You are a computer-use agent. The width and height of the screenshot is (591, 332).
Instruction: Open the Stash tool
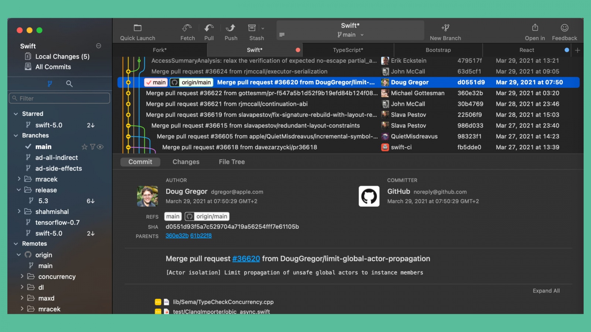point(253,28)
